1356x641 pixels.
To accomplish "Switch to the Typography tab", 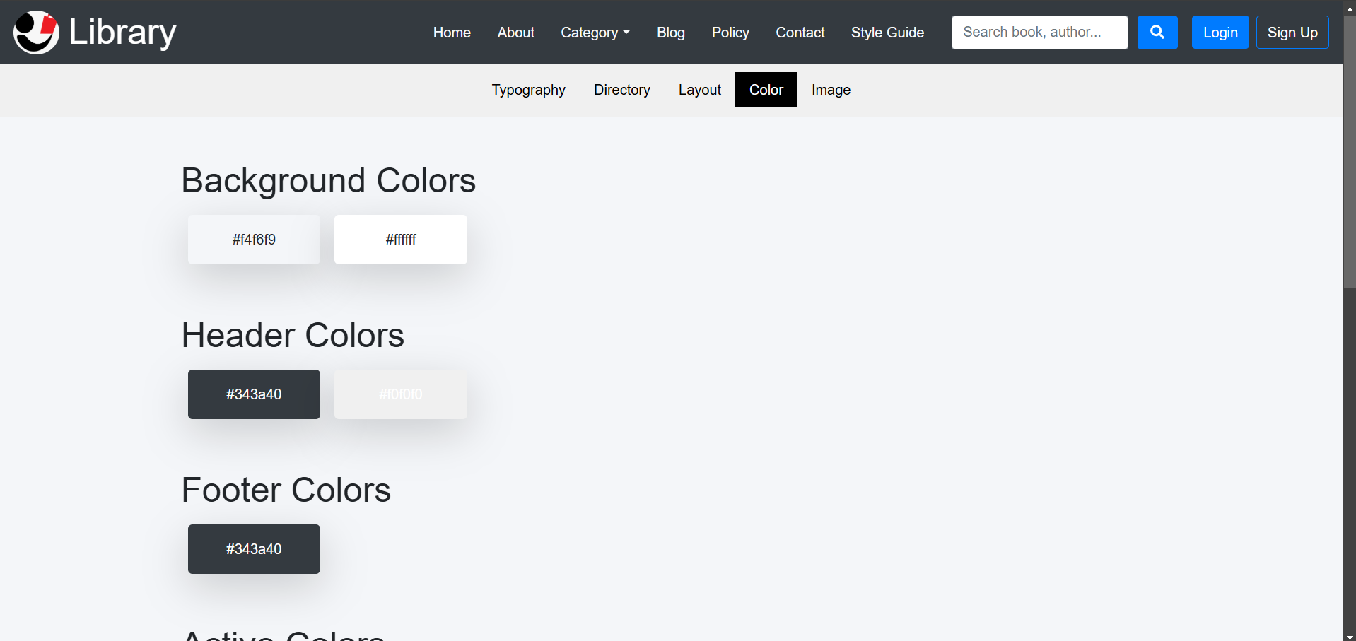I will click(528, 90).
